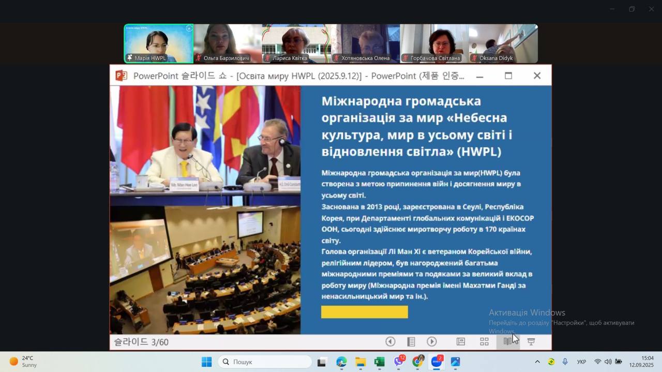Open network and volume quick settings

tap(608, 362)
